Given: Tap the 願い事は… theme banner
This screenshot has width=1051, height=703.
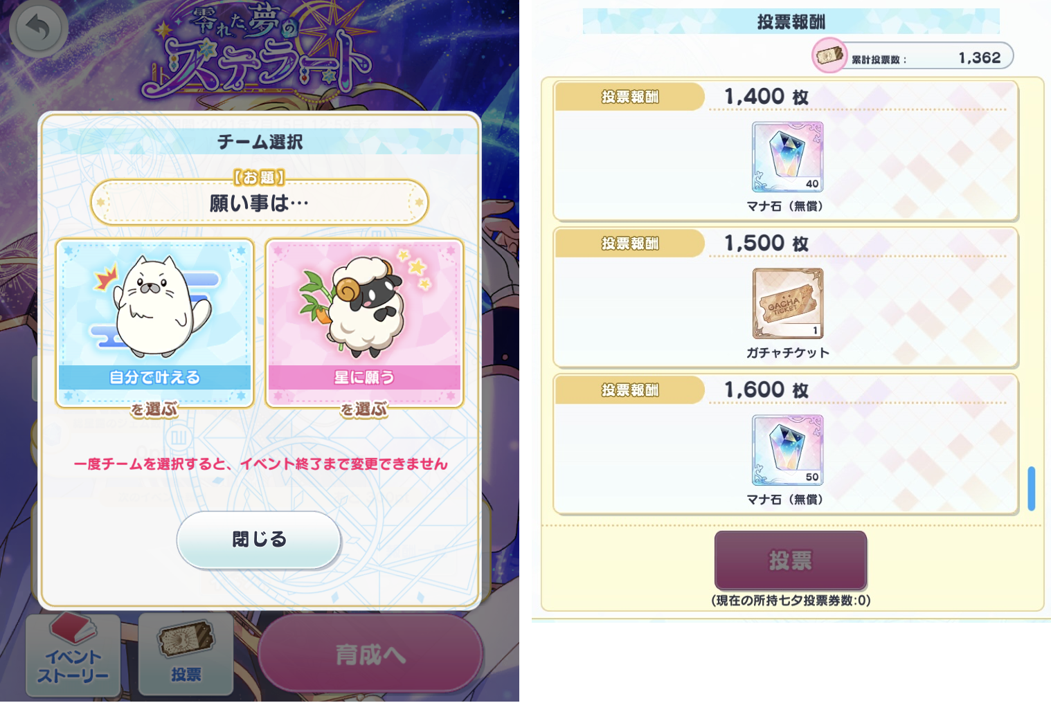Looking at the screenshot, I should 260,203.
